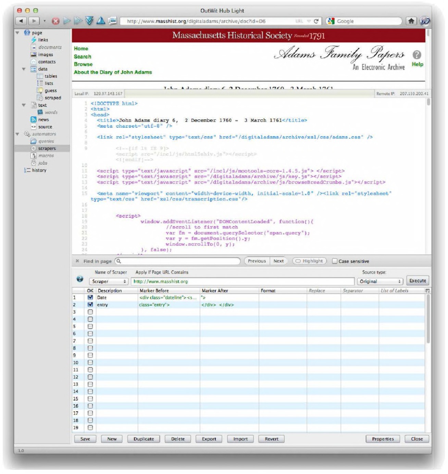Click the blue down-arrow Fast Scrape icon
The height and width of the screenshot is (474, 448).
click(x=89, y=21)
